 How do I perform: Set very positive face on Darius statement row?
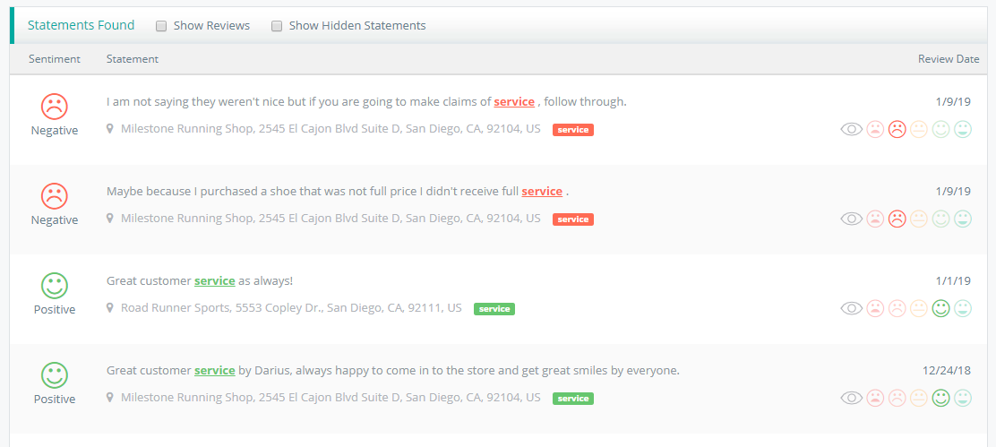pyautogui.click(x=963, y=398)
